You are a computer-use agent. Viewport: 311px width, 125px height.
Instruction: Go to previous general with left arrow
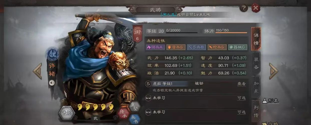point(37,71)
